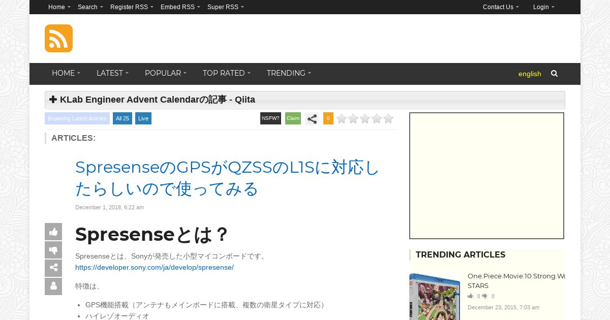Open the TRENDING menu in the main navigation
The height and width of the screenshot is (320, 610).
point(289,73)
